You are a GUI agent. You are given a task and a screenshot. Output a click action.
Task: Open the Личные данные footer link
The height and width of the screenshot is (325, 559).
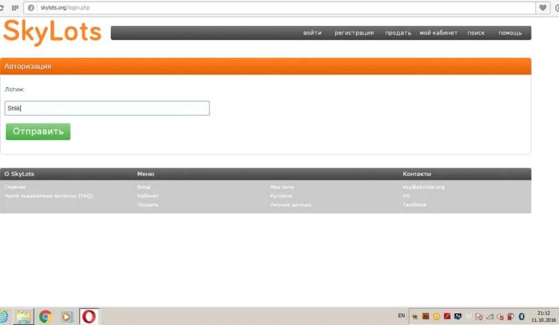[x=291, y=205]
